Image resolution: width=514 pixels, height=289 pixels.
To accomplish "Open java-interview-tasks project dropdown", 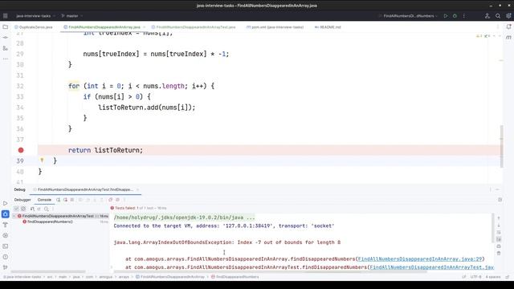I will pos(35,16).
